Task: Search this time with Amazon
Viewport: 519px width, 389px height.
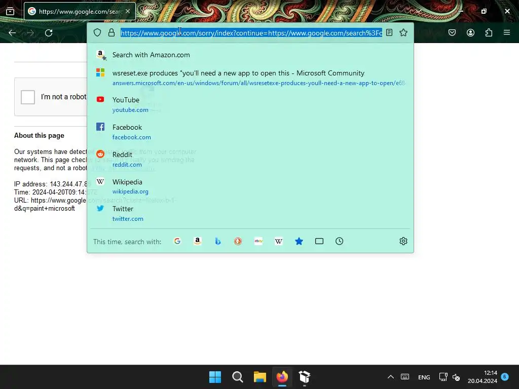Action: (x=198, y=241)
